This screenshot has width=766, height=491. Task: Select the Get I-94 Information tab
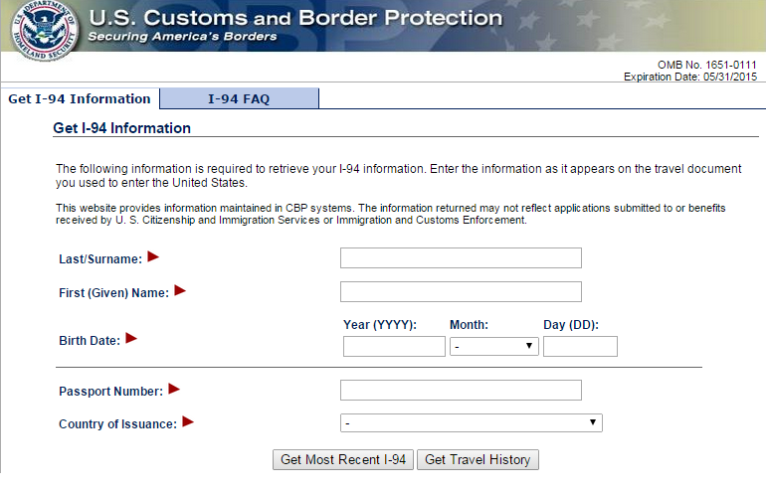(x=80, y=98)
